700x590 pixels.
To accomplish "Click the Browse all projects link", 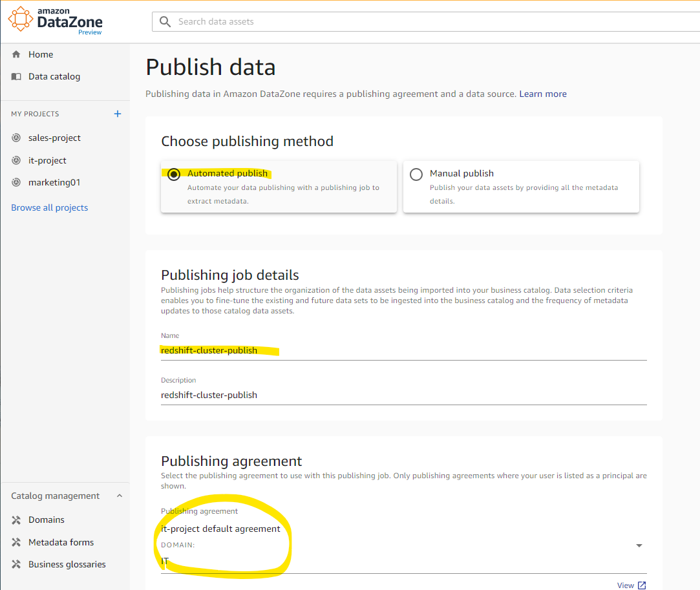I will click(50, 207).
